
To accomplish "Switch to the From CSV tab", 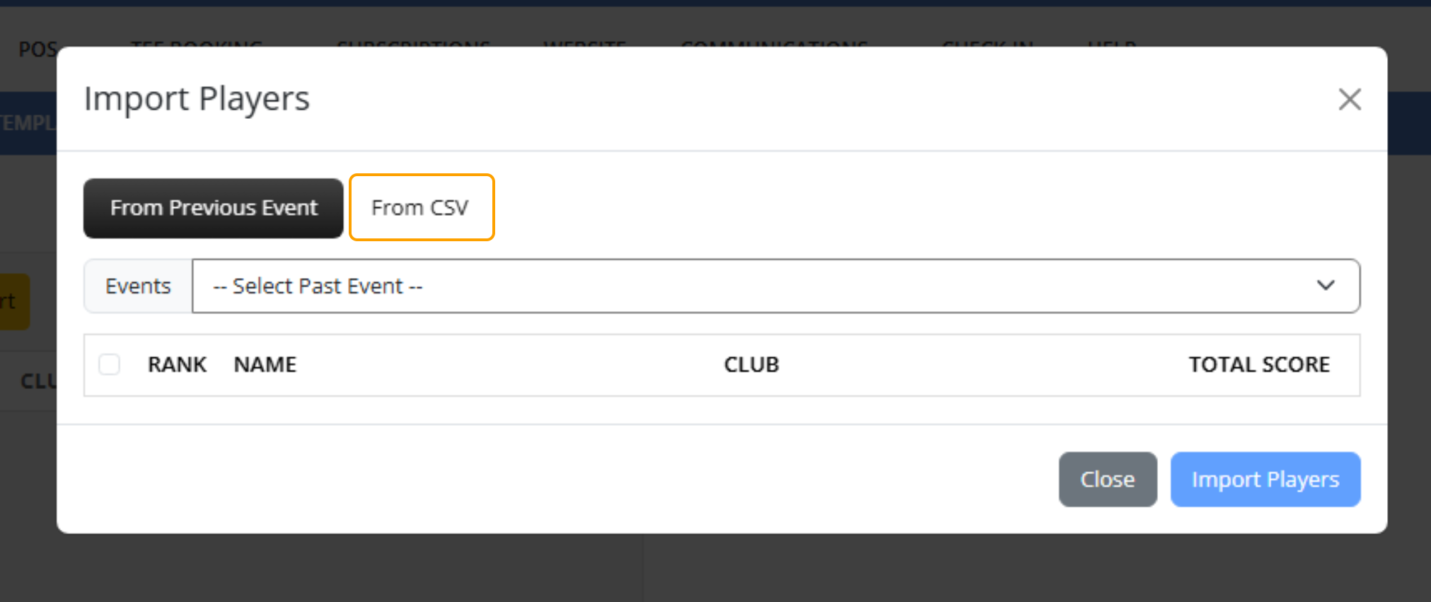I will (x=421, y=207).
